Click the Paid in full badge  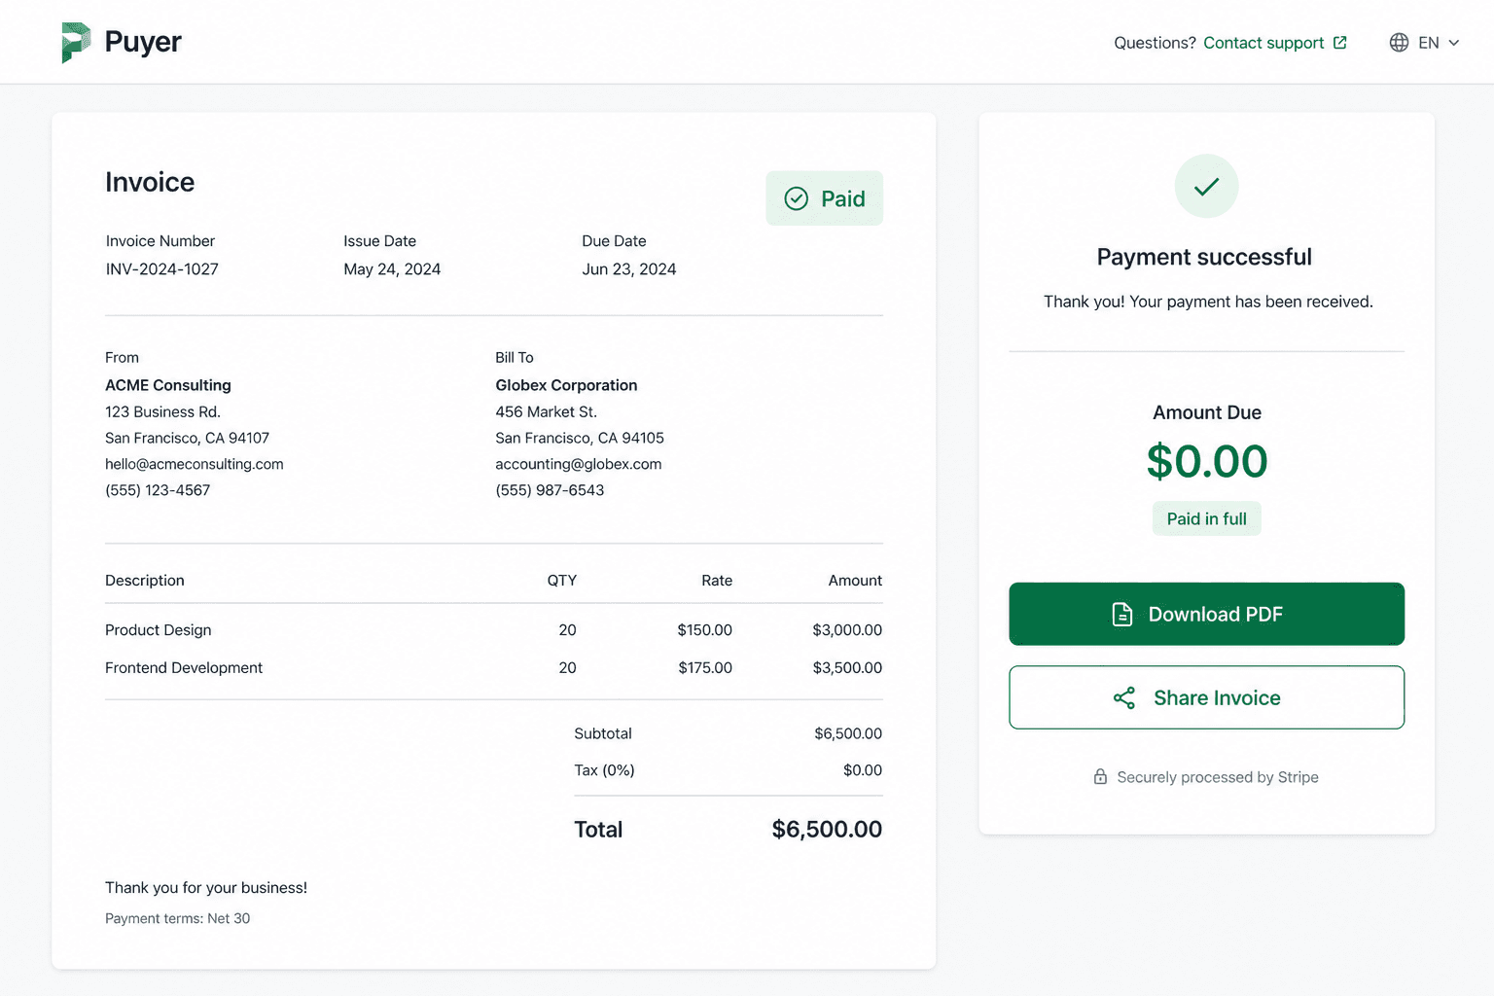tap(1206, 518)
